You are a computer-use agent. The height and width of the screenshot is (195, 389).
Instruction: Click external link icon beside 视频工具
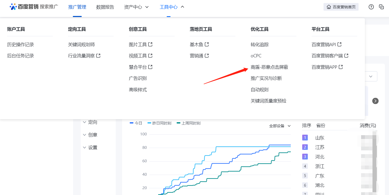(150, 56)
